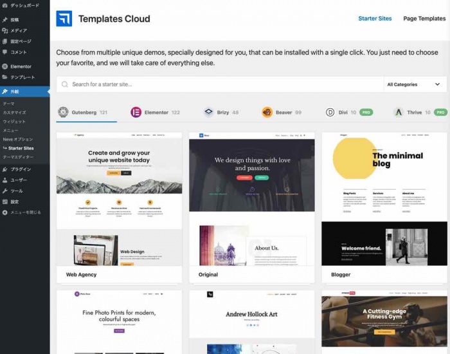Click the ユーザー person icon

click(x=4, y=180)
